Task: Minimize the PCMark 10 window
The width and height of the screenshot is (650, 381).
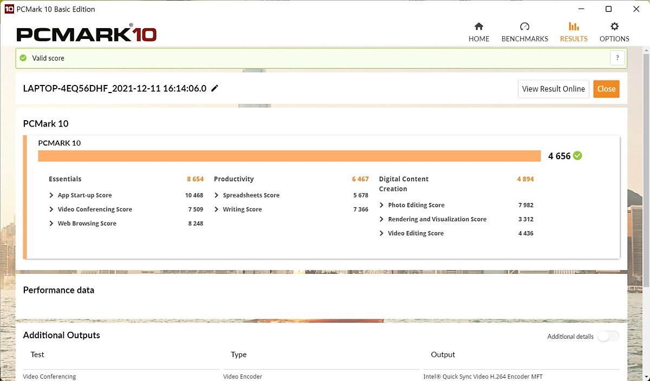Action: [581, 9]
